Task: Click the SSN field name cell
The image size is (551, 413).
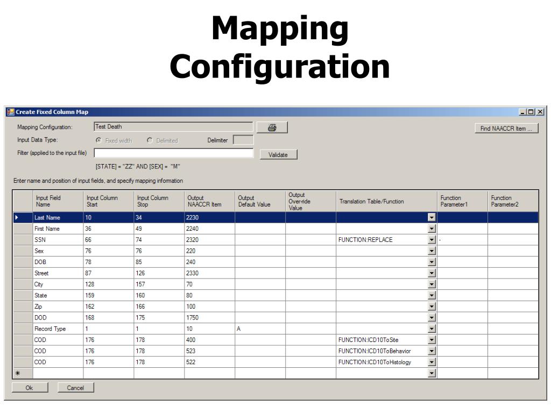Action: click(x=58, y=240)
